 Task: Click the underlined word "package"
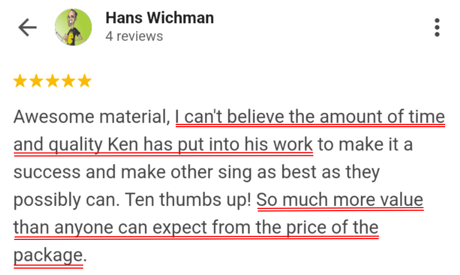[x=48, y=256]
